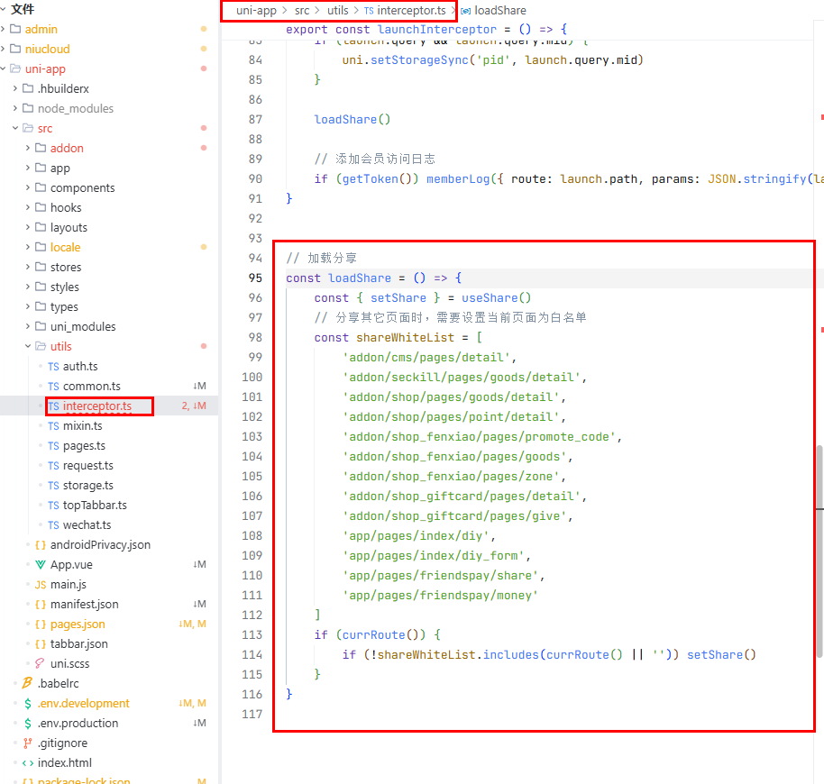
Task: Click the Sass icon beside uni.scss
Action: click(x=41, y=664)
